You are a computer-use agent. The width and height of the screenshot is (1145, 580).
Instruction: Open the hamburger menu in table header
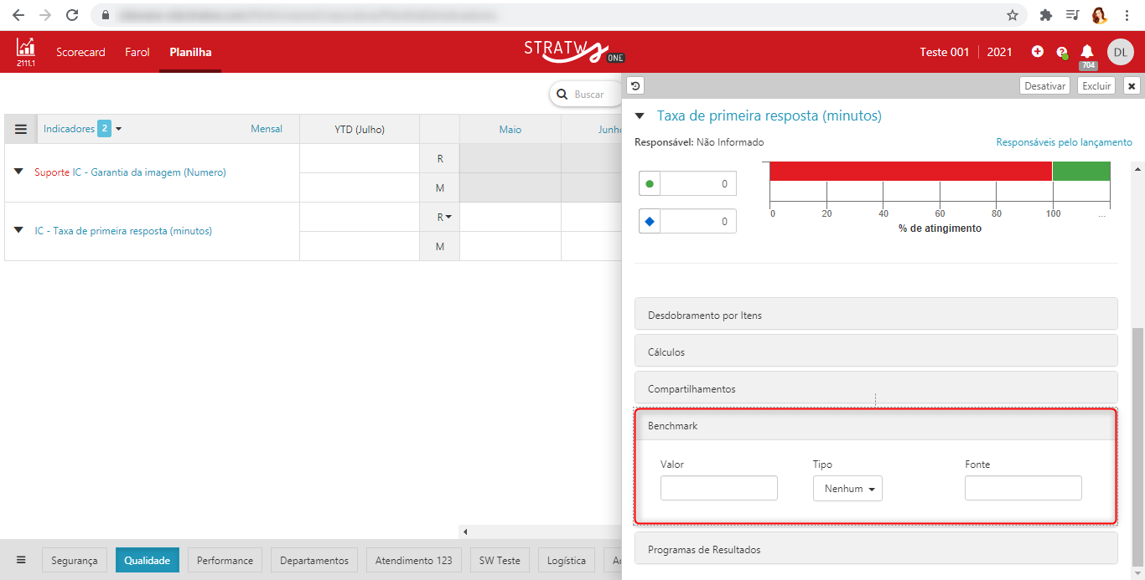[21, 129]
